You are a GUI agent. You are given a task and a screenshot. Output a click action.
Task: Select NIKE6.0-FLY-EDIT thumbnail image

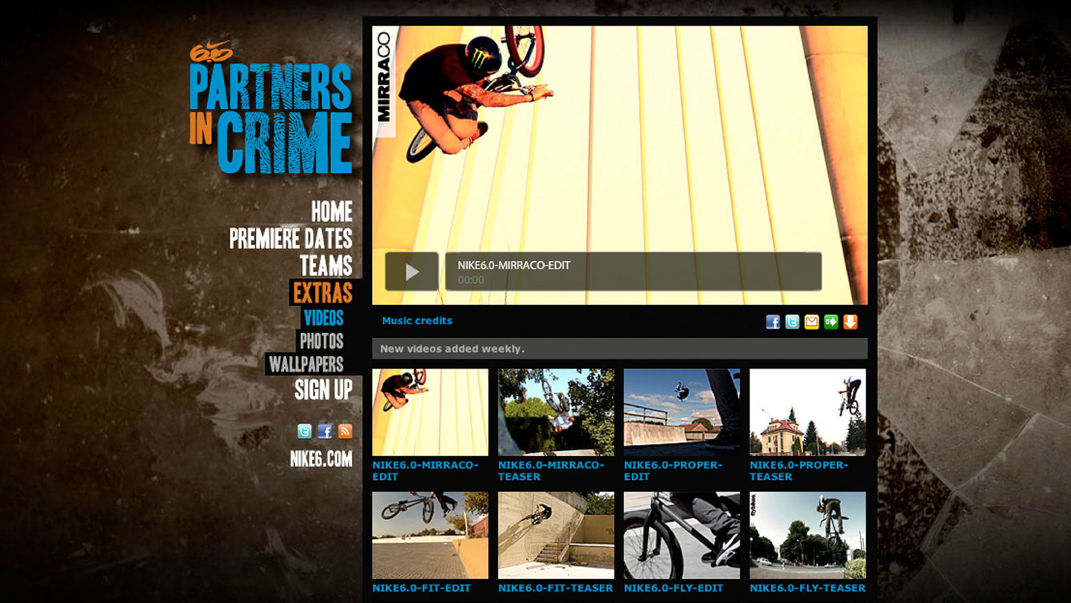click(682, 535)
